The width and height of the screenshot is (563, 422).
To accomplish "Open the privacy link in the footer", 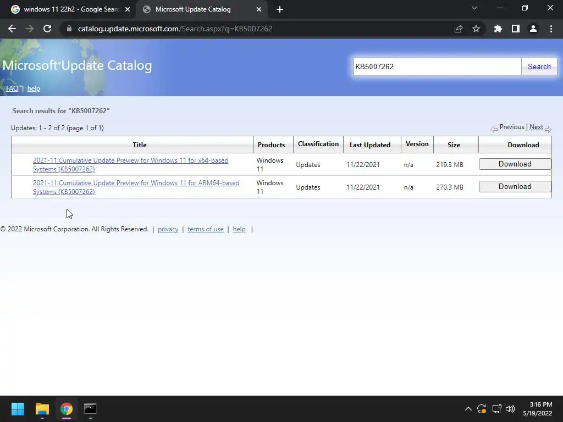I will pos(168,229).
